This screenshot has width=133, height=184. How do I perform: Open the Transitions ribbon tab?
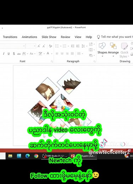coord(10,37)
